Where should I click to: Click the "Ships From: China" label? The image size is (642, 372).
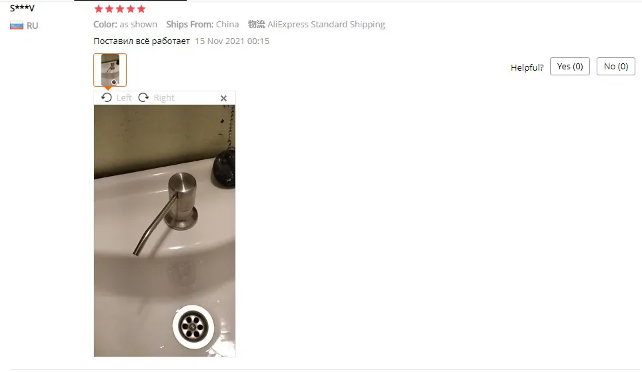202,25
